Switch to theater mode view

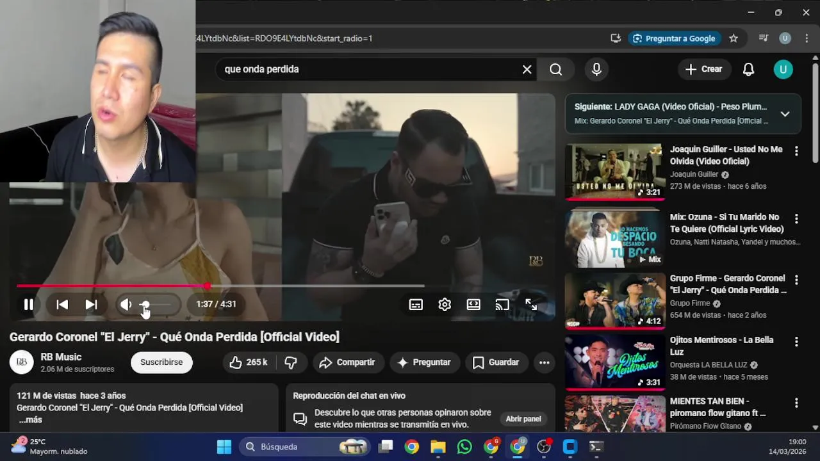[473, 305]
